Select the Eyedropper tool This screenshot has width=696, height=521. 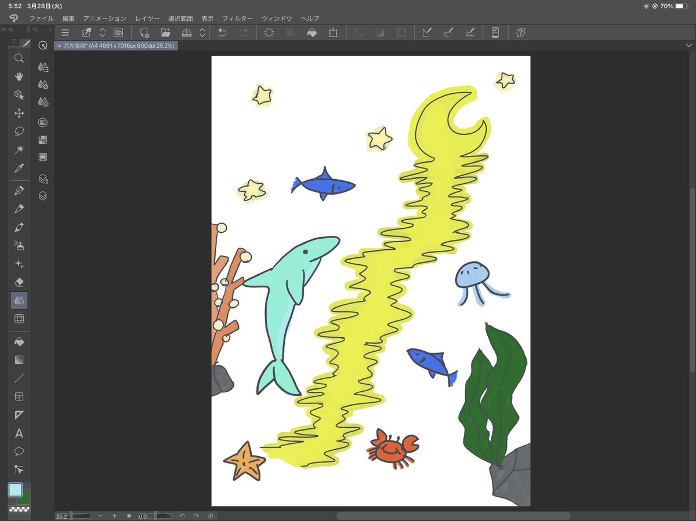click(19, 168)
